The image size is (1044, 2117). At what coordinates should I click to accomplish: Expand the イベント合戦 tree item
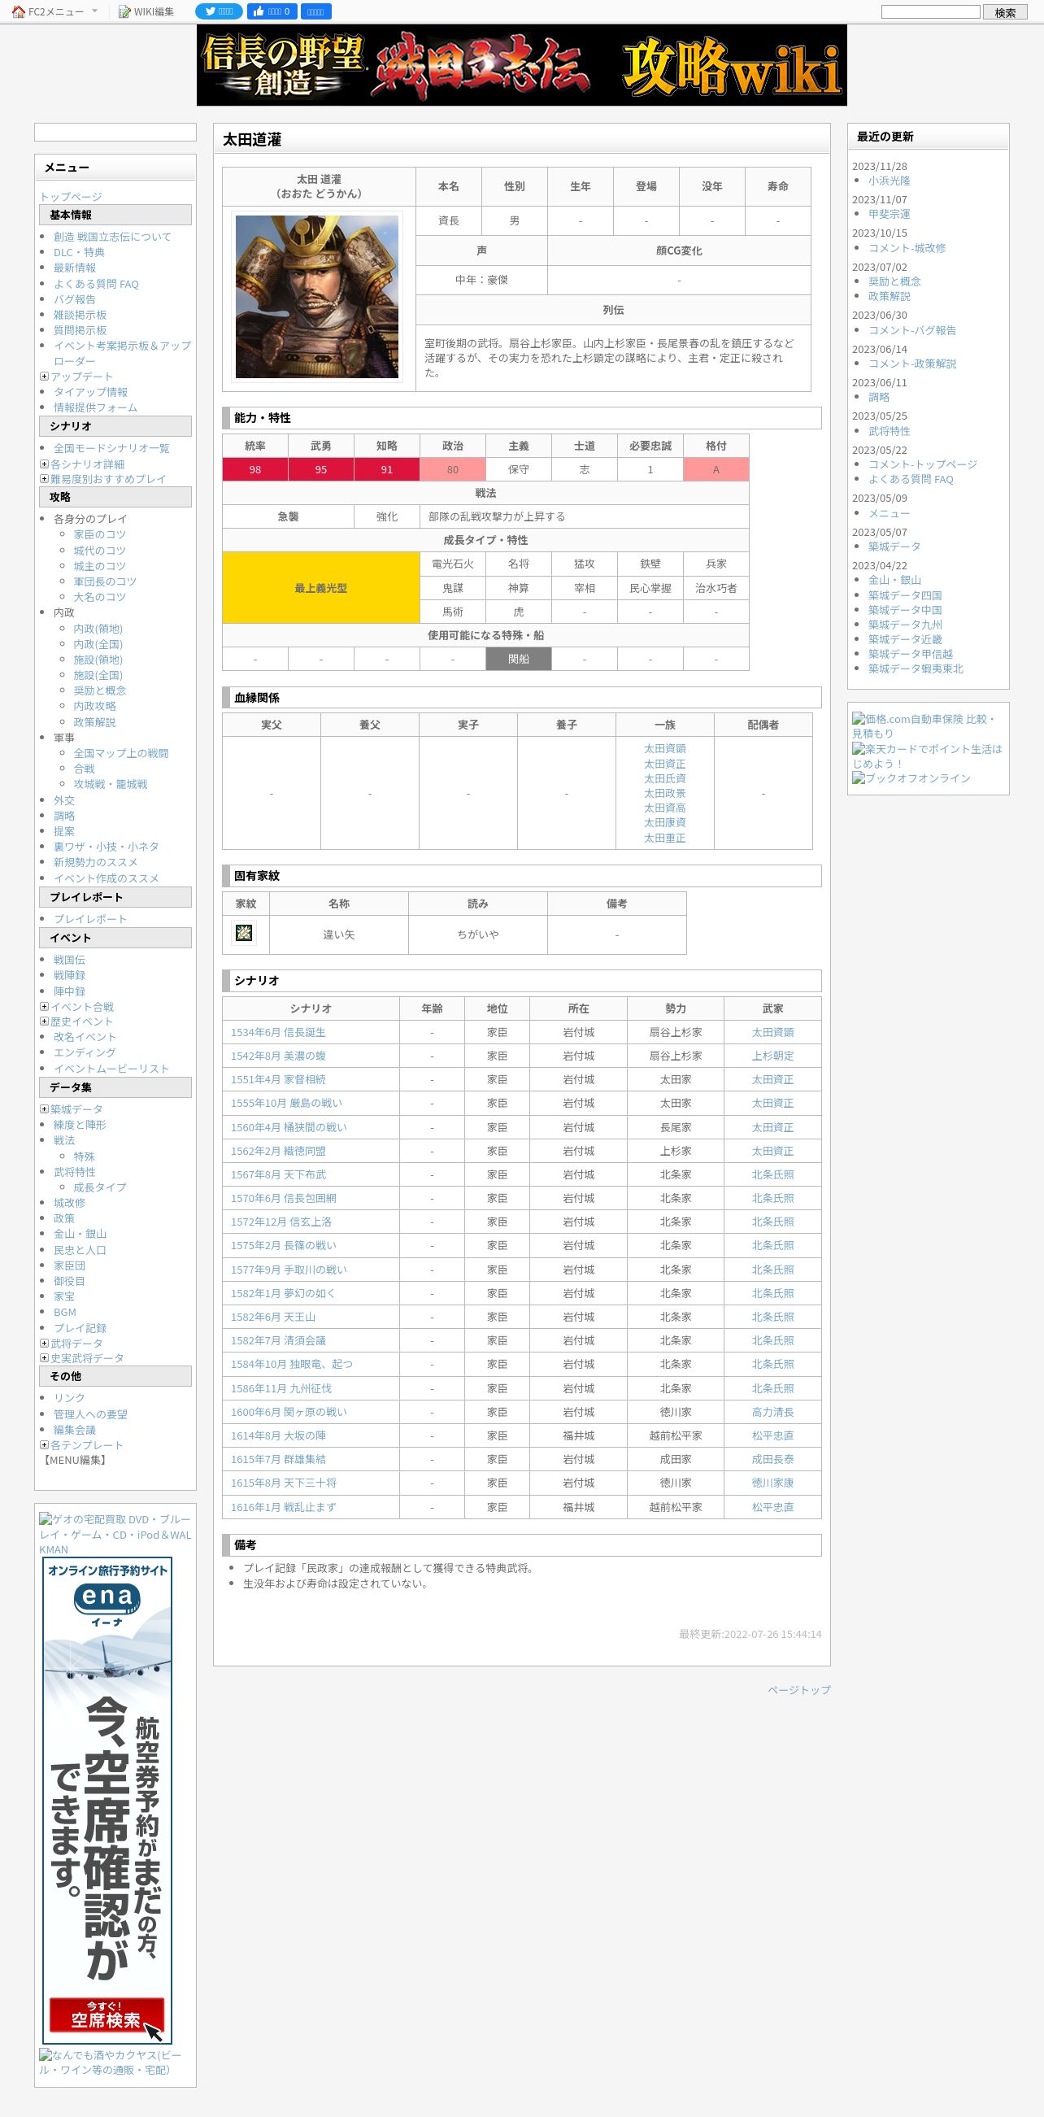coord(45,1006)
